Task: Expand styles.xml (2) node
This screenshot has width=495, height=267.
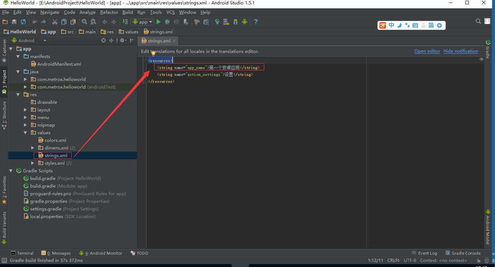Action: pyautogui.click(x=32, y=163)
